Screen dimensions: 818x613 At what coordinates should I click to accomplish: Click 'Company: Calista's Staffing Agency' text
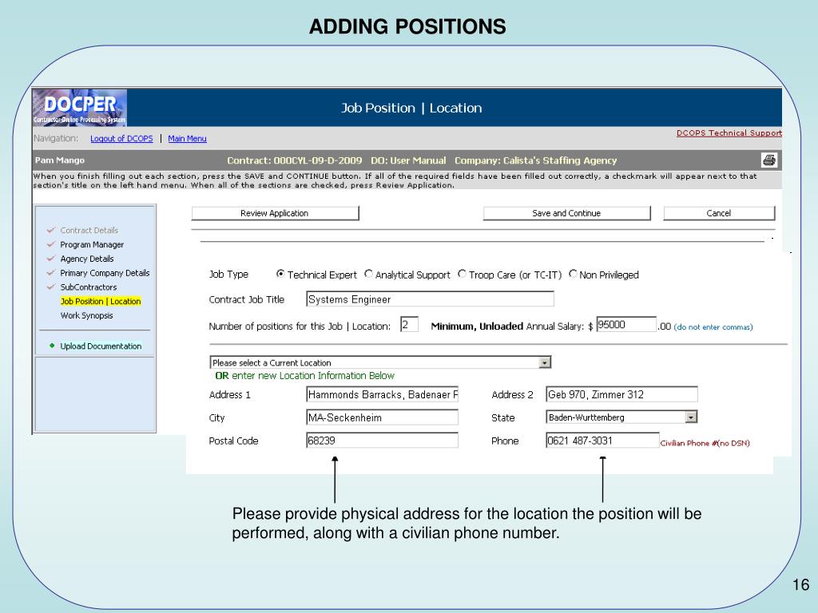[536, 160]
